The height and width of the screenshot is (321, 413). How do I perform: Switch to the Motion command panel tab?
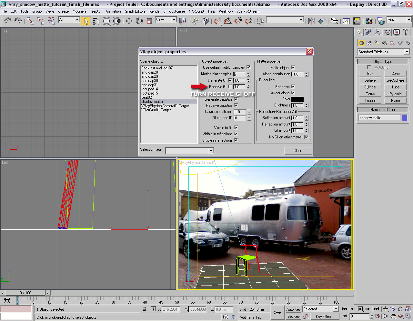click(387, 32)
